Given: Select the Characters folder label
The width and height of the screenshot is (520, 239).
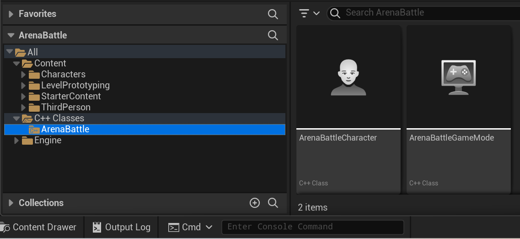Looking at the screenshot, I should click(x=63, y=74).
